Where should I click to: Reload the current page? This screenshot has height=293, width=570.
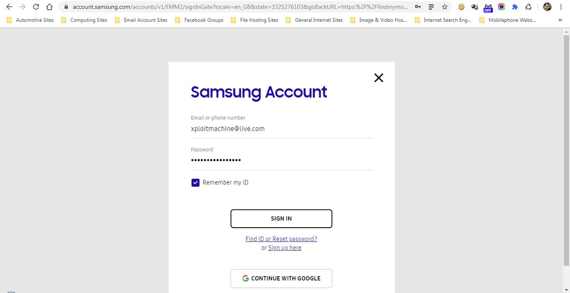click(36, 7)
